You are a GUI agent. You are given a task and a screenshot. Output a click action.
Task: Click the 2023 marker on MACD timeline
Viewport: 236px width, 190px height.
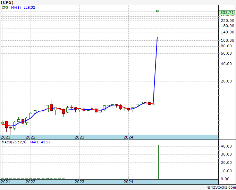click(x=79, y=182)
